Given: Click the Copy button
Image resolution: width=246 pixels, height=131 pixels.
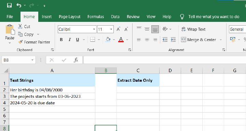Looking at the screenshot, I should [26, 34].
